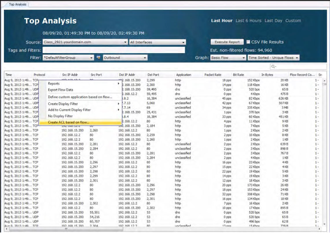Click the Tags and Filters input field
330x233 pixels.
click(x=113, y=50)
